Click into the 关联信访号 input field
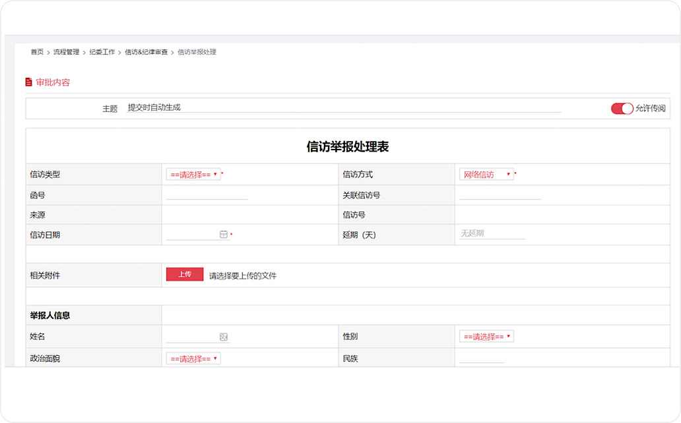The height and width of the screenshot is (423, 681). [500, 195]
